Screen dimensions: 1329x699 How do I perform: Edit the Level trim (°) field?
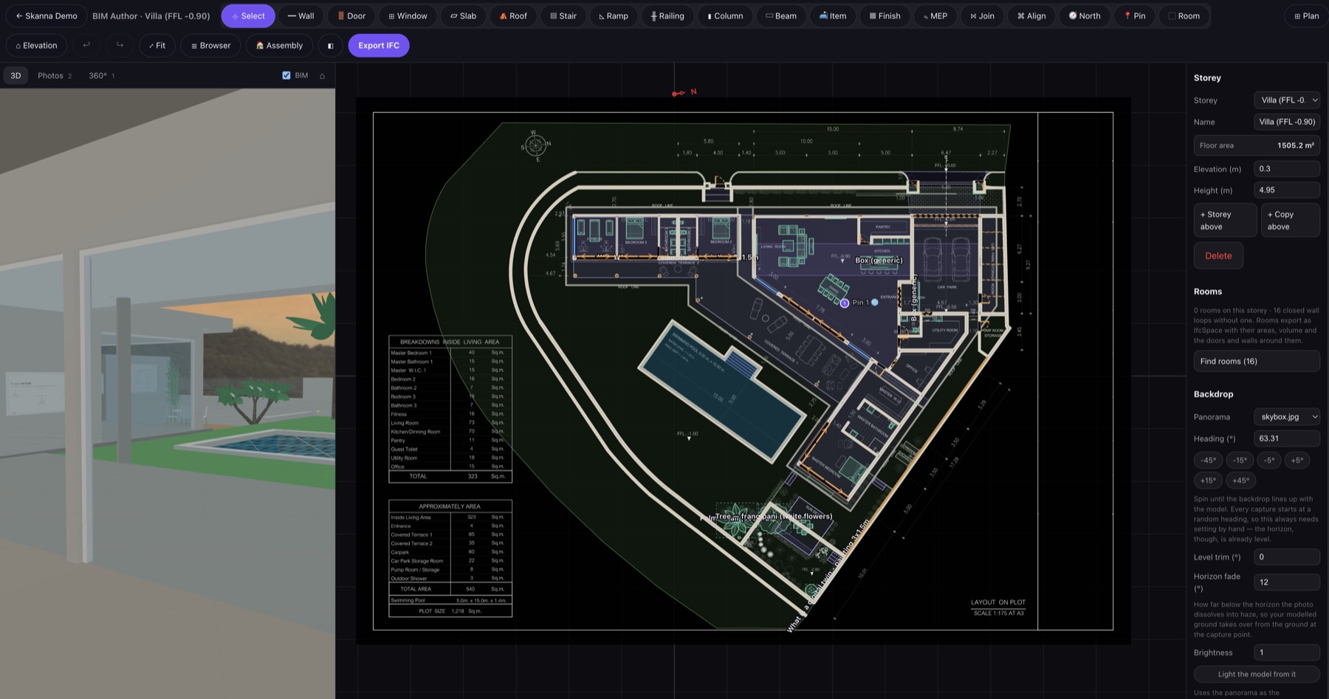click(1286, 557)
